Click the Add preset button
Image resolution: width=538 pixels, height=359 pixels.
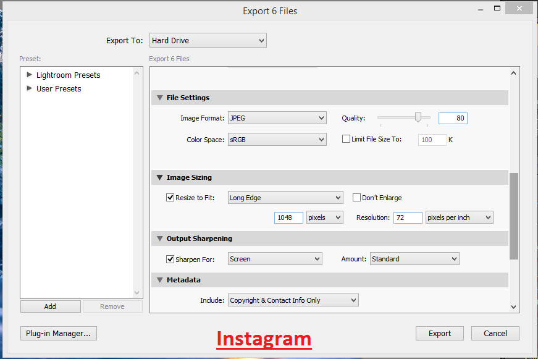point(51,306)
